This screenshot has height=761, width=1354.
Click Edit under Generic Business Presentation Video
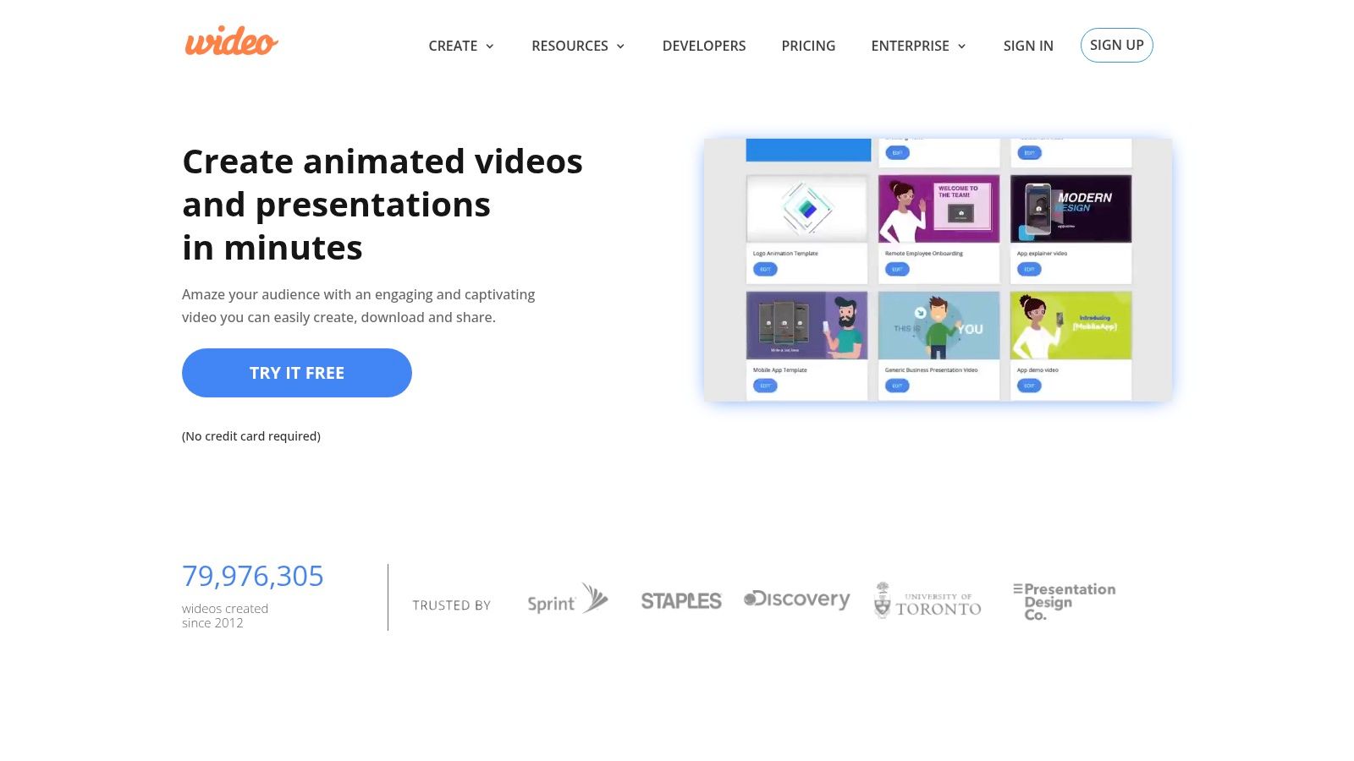(897, 386)
